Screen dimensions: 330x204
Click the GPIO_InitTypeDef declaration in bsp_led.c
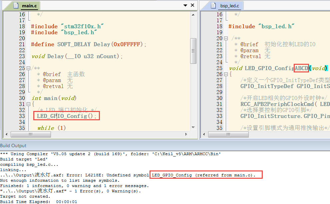coord(285,86)
